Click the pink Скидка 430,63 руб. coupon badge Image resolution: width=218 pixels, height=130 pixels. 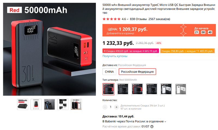(131, 51)
